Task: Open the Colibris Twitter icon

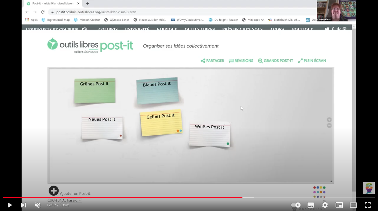Action: (x=327, y=29)
